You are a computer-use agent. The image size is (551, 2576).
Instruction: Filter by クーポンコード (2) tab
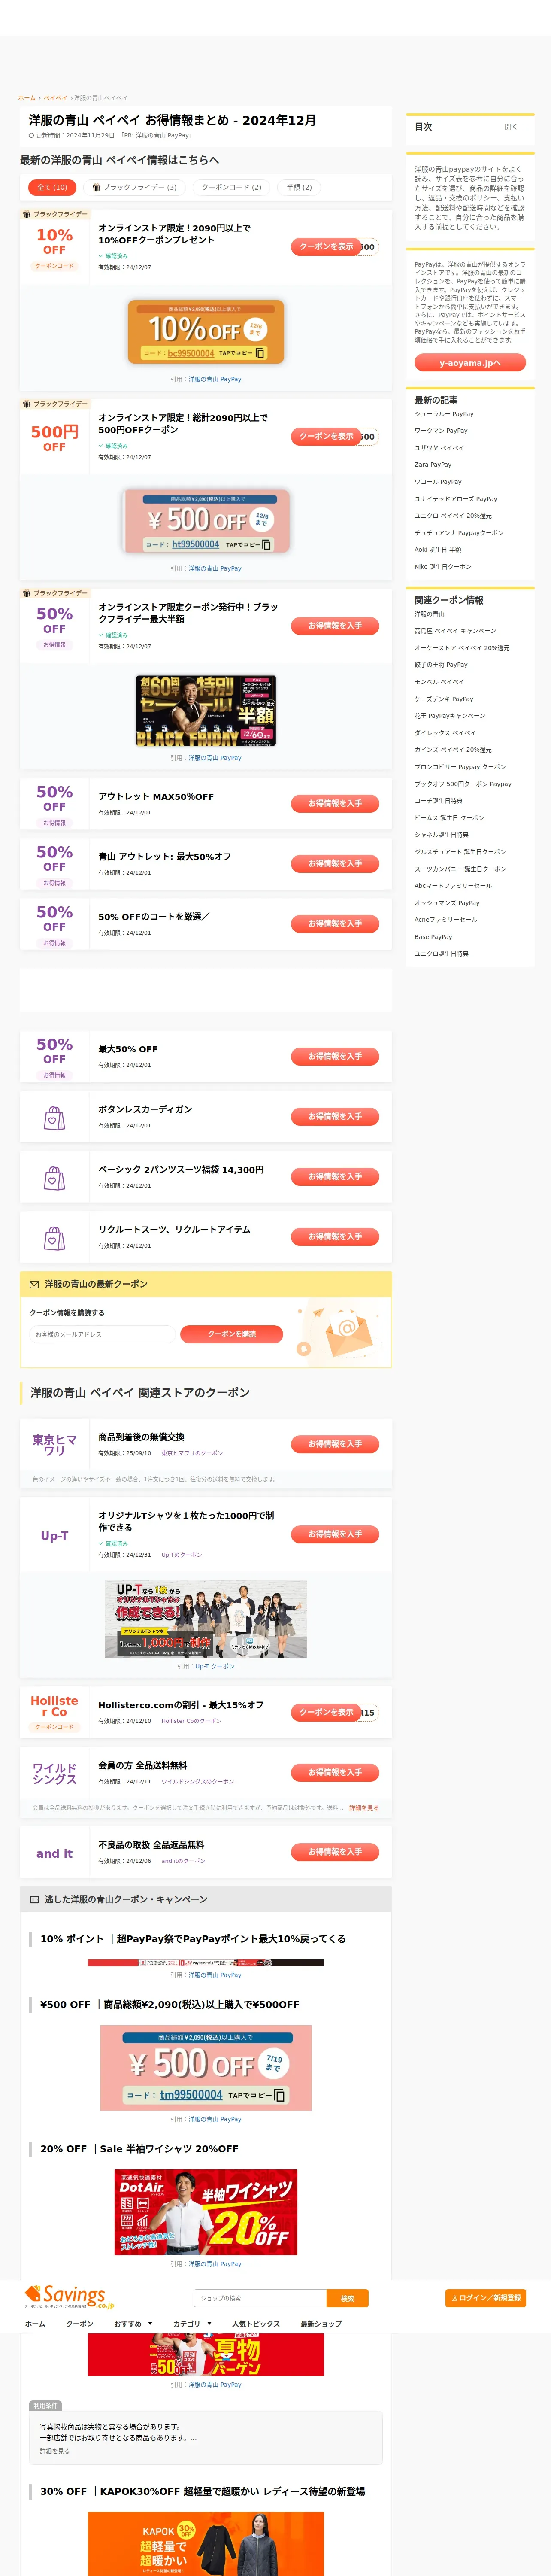point(231,187)
